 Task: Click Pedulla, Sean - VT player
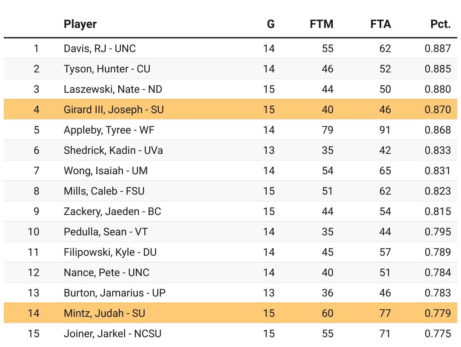pyautogui.click(x=106, y=232)
